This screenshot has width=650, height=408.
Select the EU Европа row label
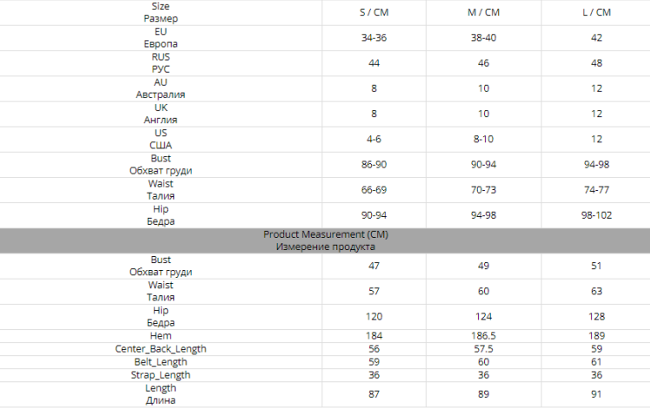click(x=160, y=37)
